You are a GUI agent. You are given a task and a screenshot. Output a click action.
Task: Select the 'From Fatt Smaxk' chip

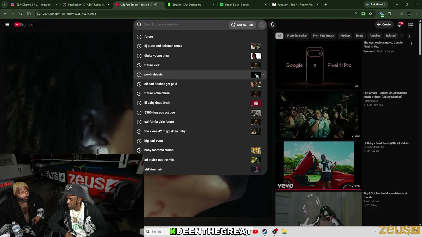click(x=323, y=36)
